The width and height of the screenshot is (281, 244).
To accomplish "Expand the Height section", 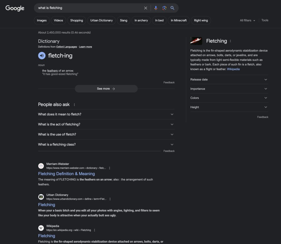I will click(x=229, y=107).
